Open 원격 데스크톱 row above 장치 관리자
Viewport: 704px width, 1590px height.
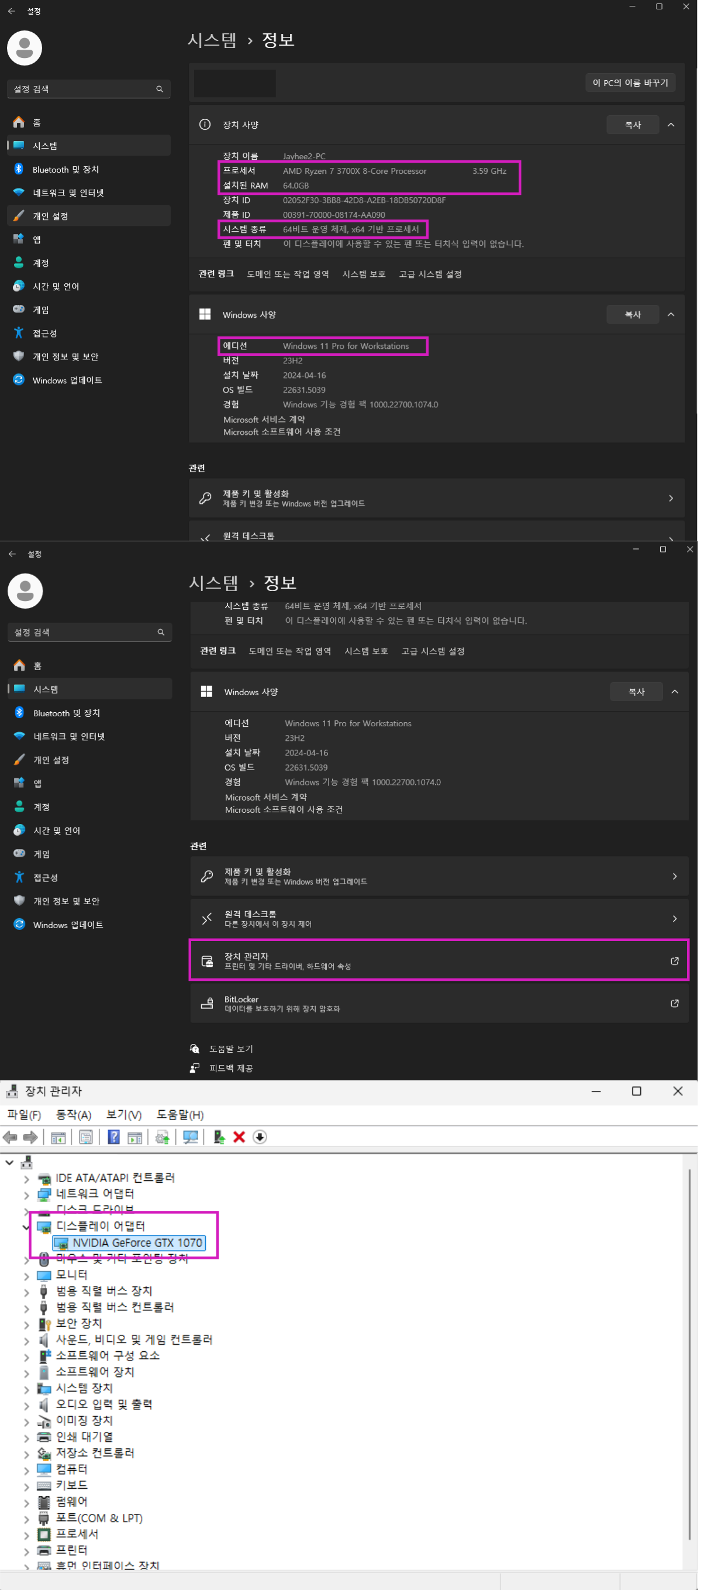coord(439,918)
